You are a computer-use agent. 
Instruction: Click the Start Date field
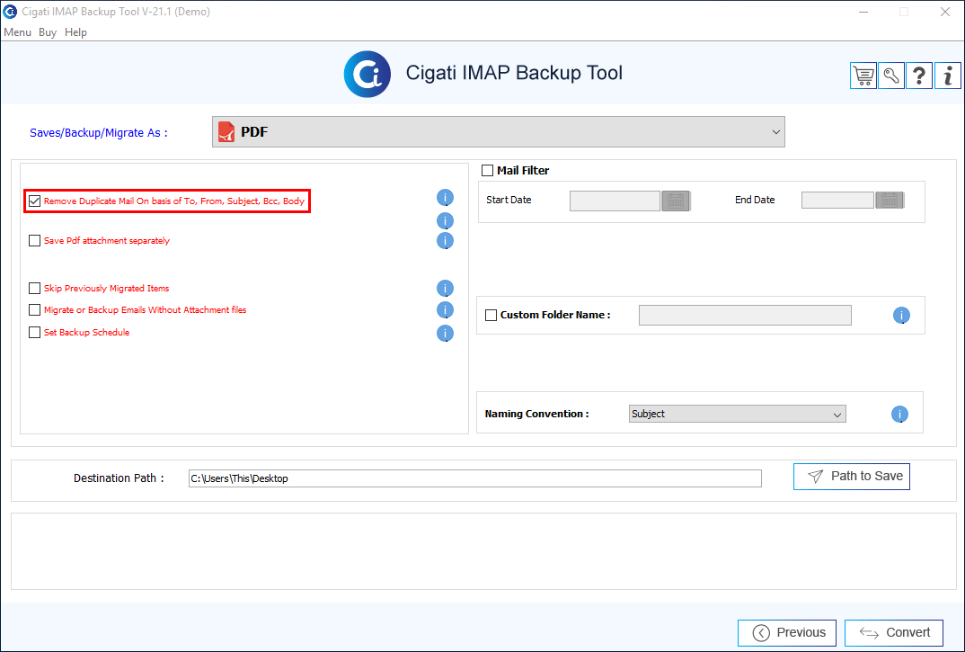pyautogui.click(x=615, y=201)
